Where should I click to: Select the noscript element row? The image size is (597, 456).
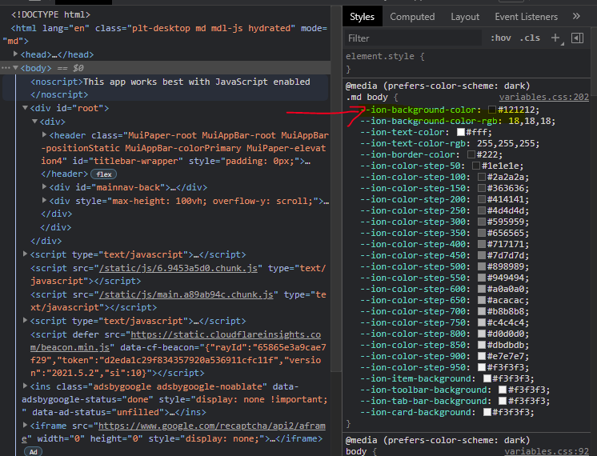(x=166, y=88)
